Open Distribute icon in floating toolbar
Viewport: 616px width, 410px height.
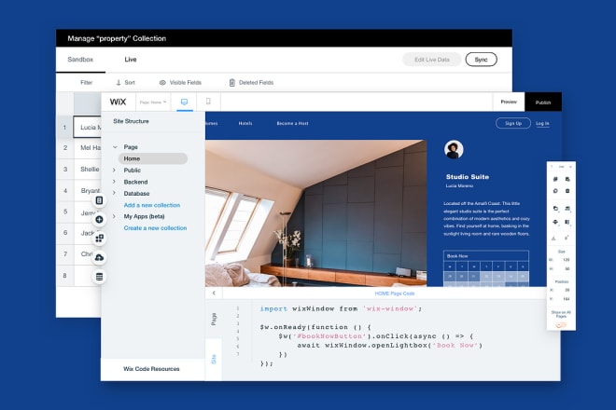click(555, 222)
